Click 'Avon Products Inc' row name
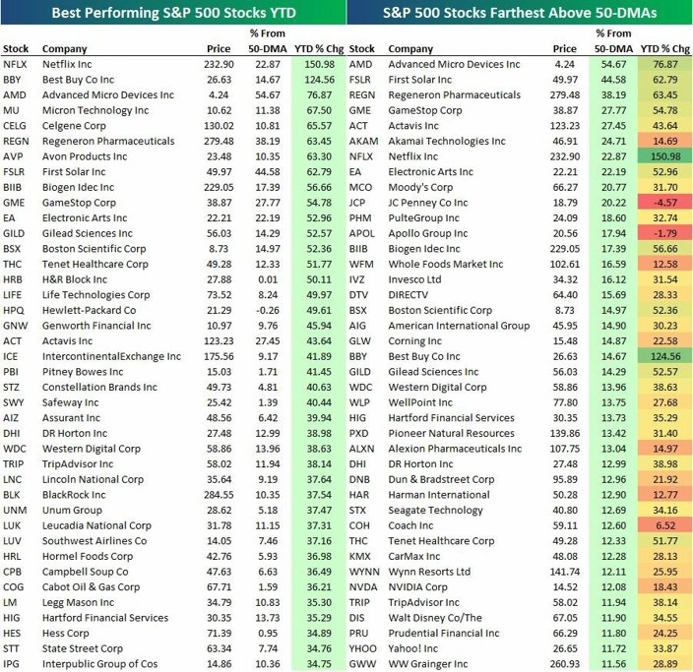The image size is (693, 672). coord(85,156)
